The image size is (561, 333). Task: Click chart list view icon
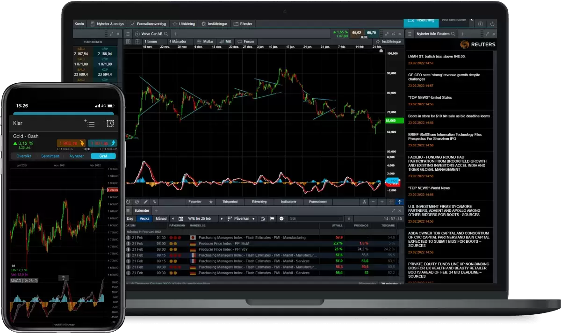click(128, 41)
